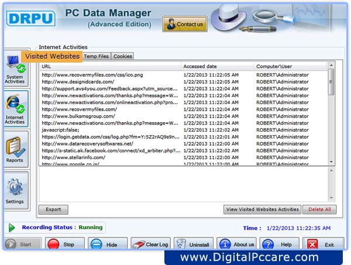Click the Hide button
This screenshot has height=265, width=351.
108,244
